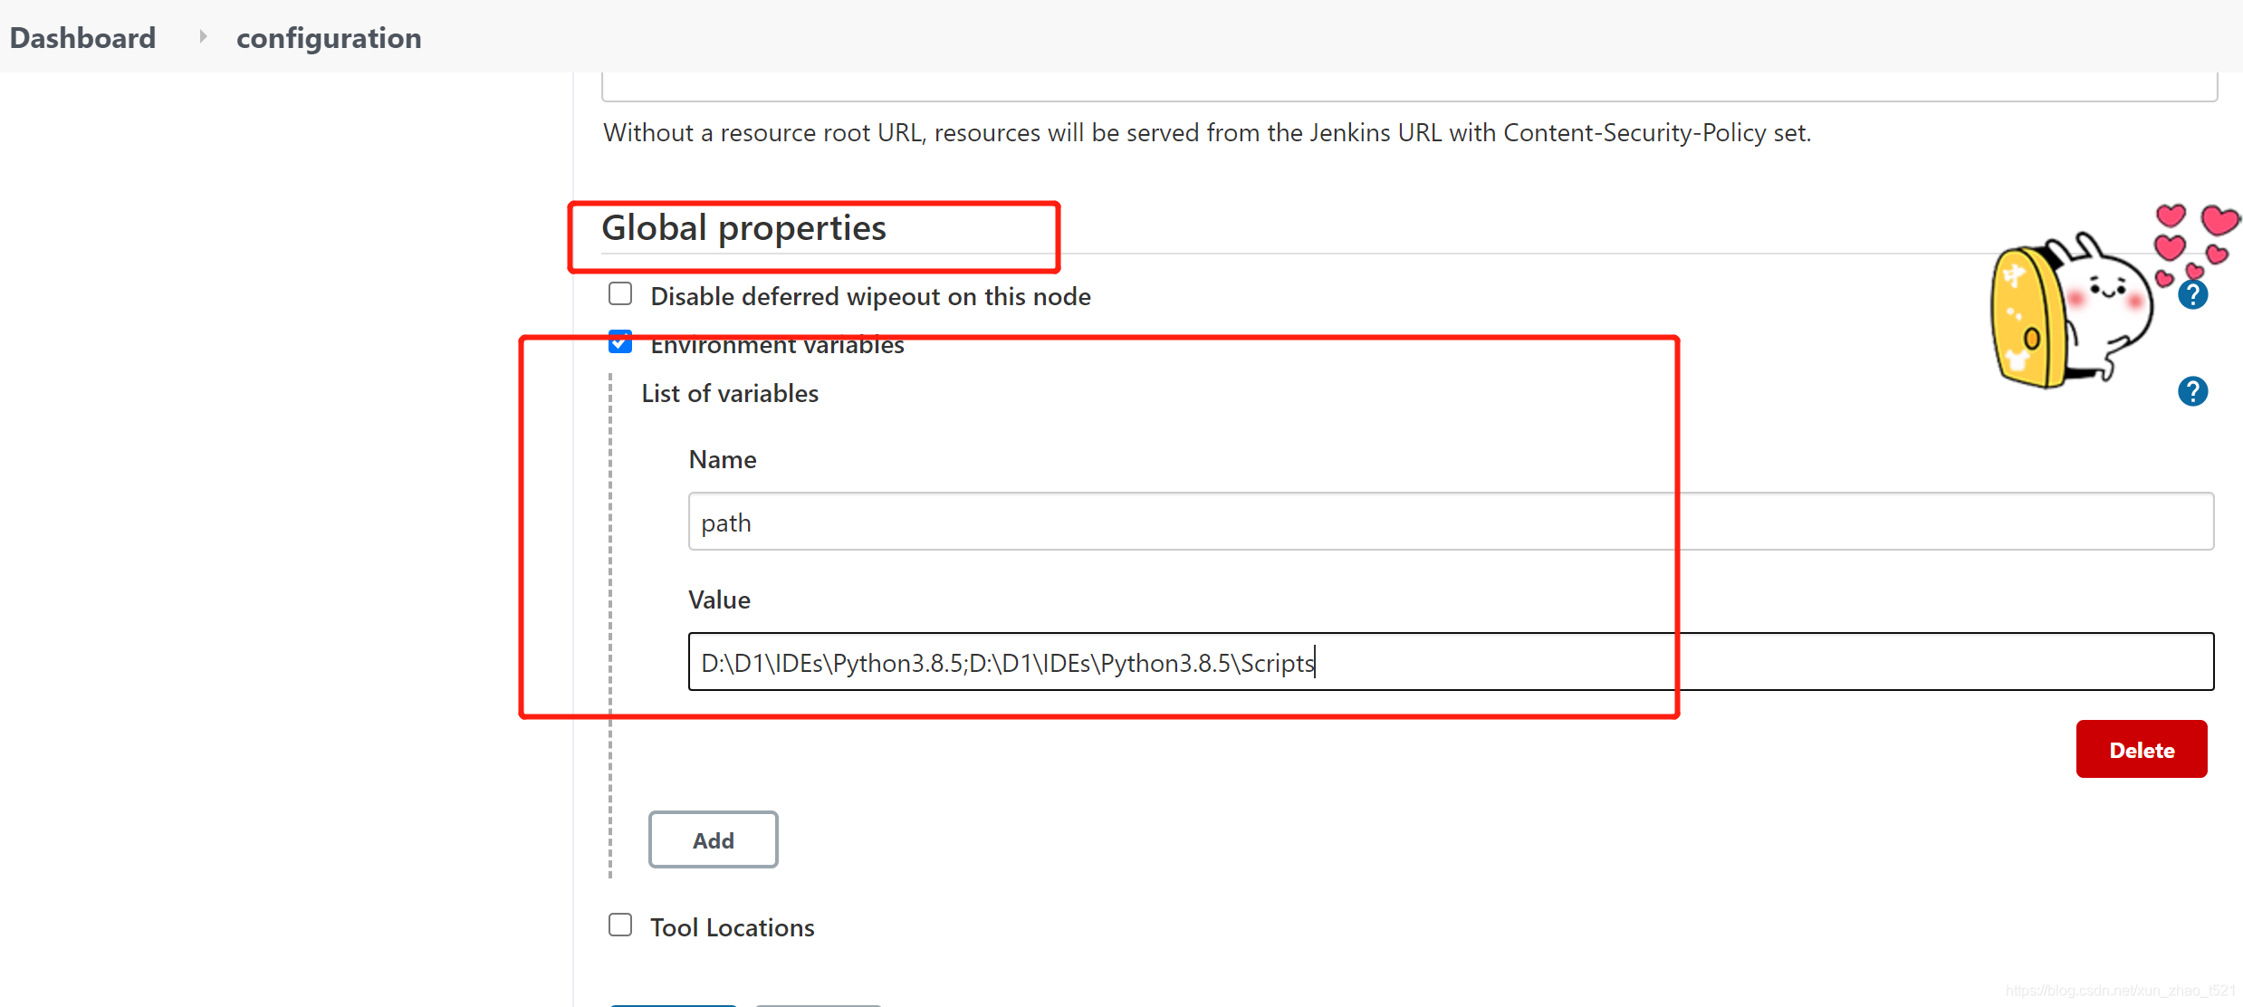This screenshot has width=2243, height=1007.
Task: Delete the path environment variable
Action: 2141,750
